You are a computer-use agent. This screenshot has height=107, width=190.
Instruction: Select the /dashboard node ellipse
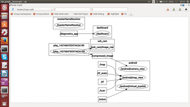(102, 34)
